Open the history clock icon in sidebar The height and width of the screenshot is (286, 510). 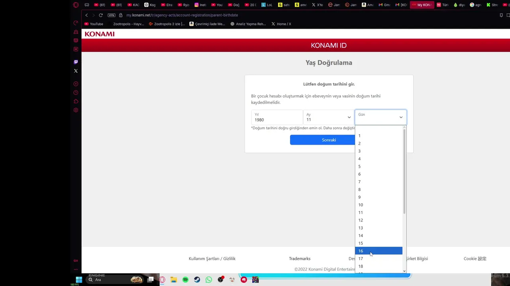[76, 93]
